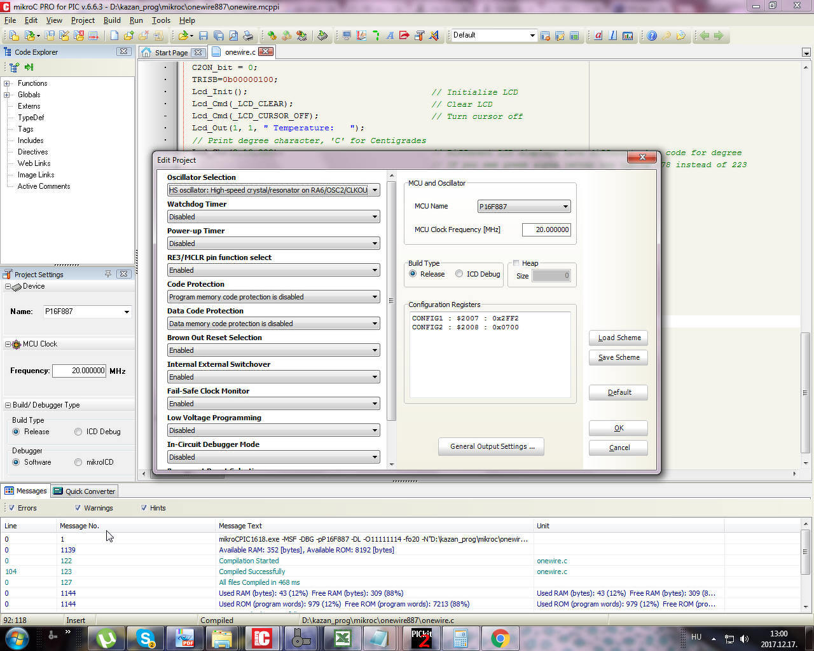The height and width of the screenshot is (651, 814).
Task: Click the Save file toolbar icon
Action: pyautogui.click(x=203, y=36)
